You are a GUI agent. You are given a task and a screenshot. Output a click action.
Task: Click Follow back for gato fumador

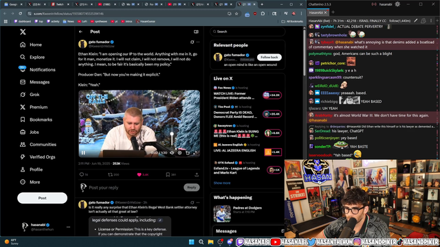pyautogui.click(x=269, y=57)
